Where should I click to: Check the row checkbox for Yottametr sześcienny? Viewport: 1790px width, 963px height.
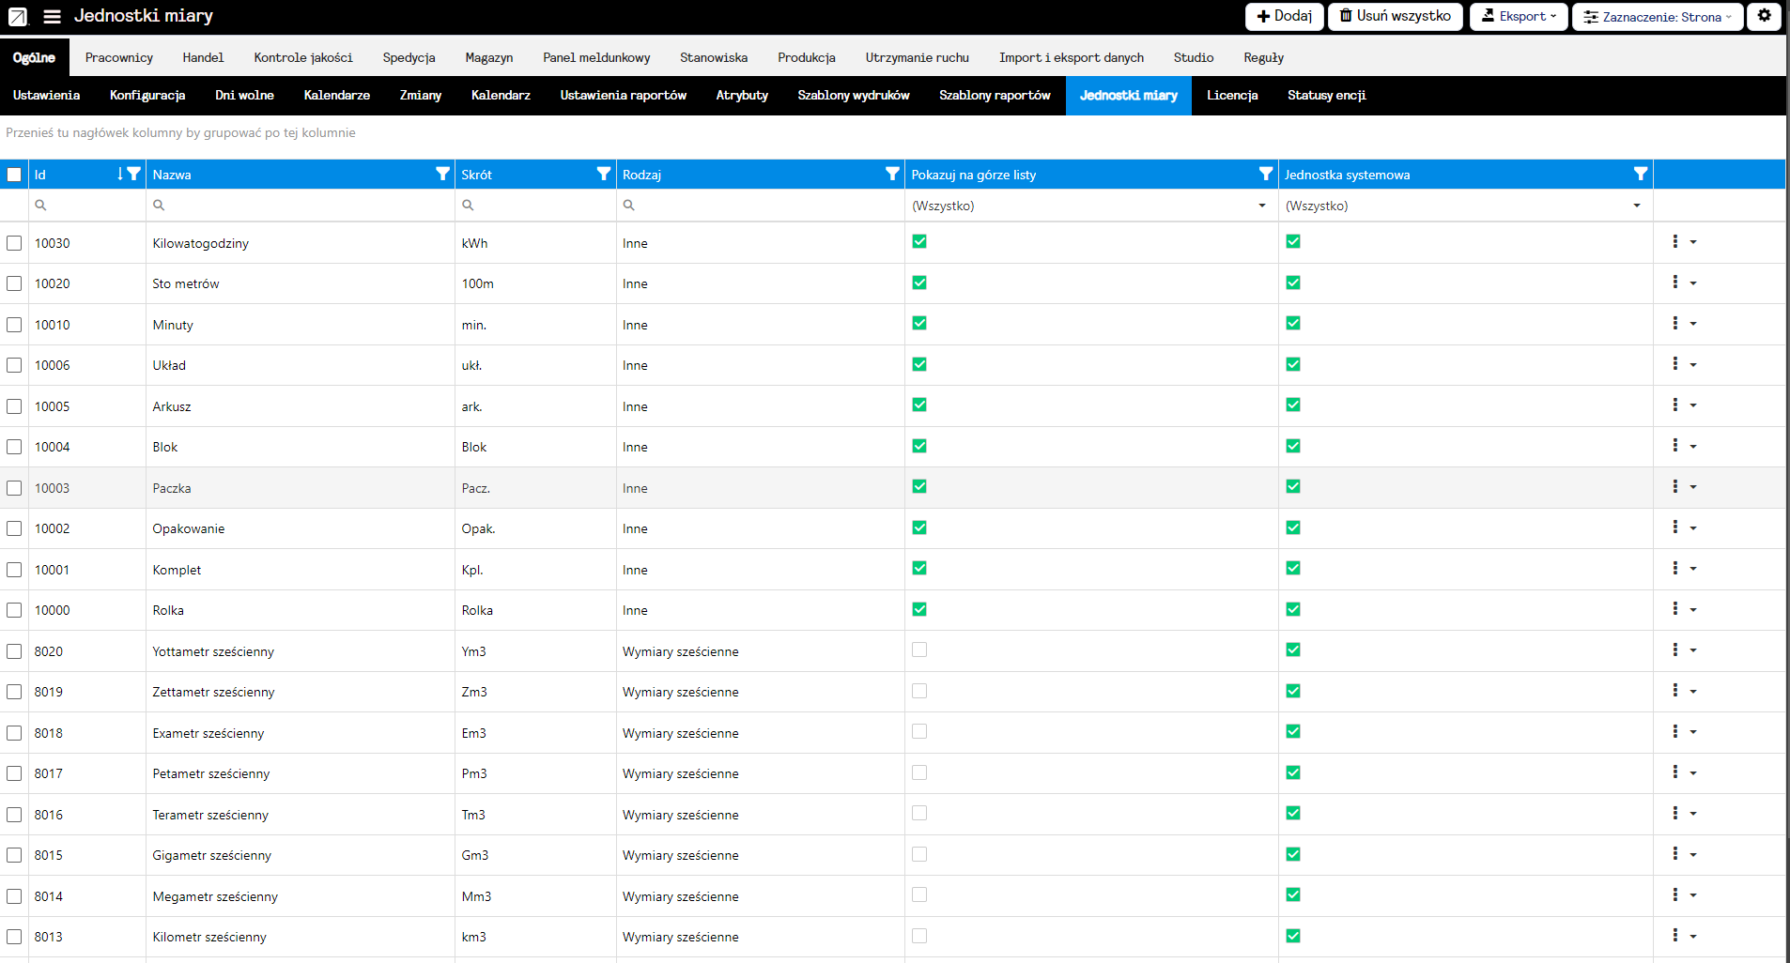click(x=14, y=651)
